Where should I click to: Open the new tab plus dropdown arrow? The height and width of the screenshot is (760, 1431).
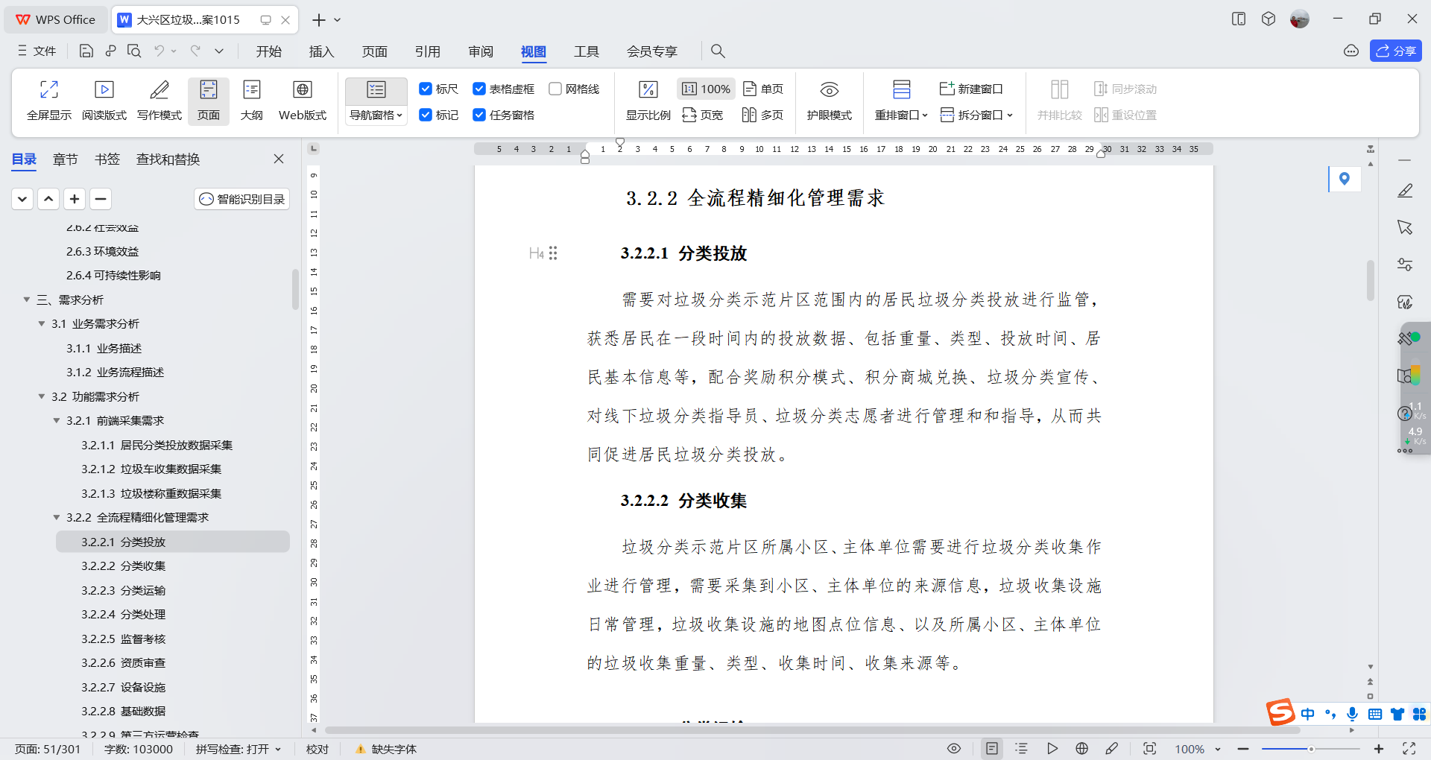click(x=338, y=20)
